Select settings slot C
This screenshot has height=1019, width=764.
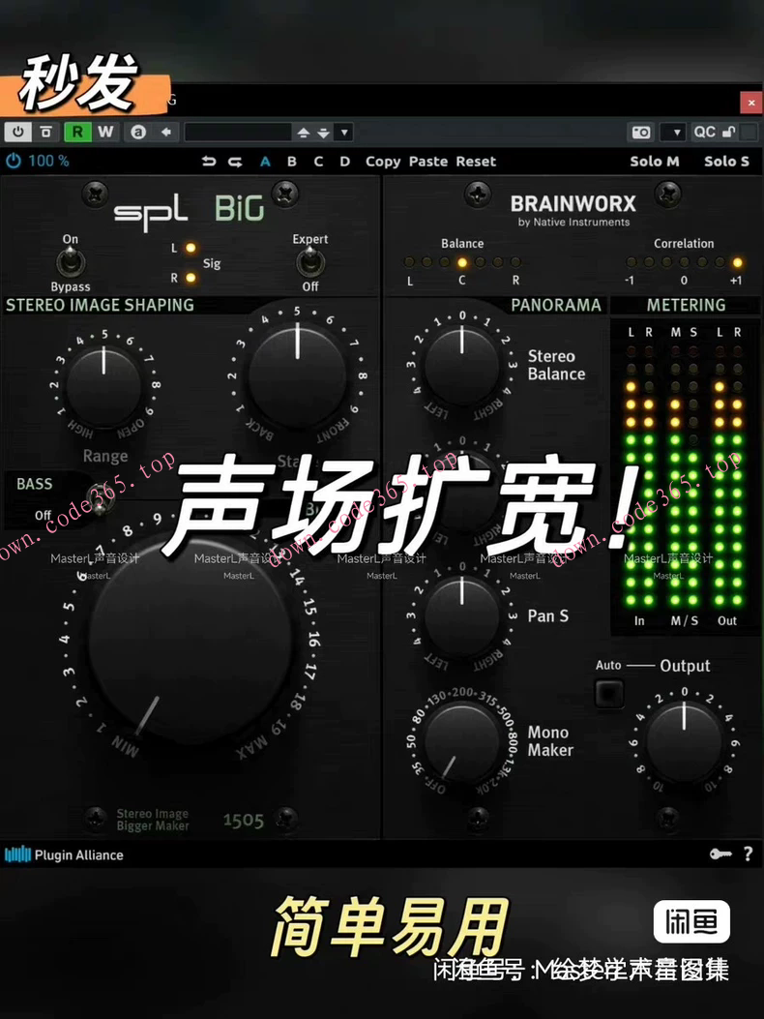point(318,162)
